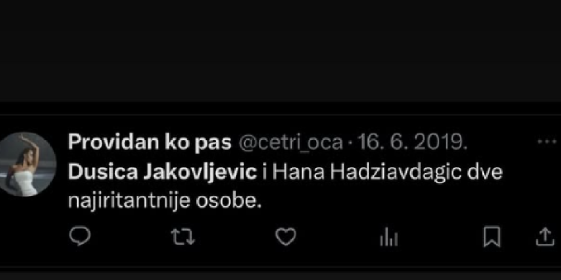This screenshot has width=561, height=280.
Task: Like the tweet with the heart icon
Action: coord(285,237)
